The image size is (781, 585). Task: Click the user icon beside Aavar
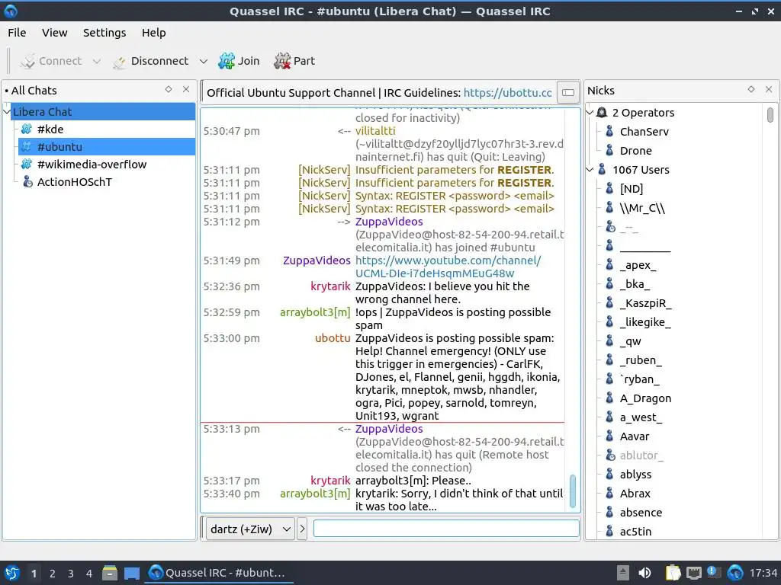point(609,436)
